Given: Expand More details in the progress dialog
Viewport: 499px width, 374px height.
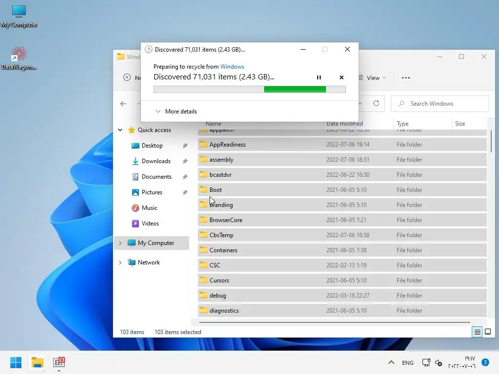Looking at the screenshot, I should (176, 112).
